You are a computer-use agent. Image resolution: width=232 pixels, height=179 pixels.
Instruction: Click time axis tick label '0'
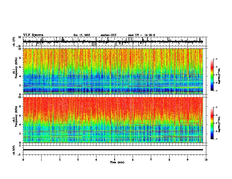coord(23,160)
